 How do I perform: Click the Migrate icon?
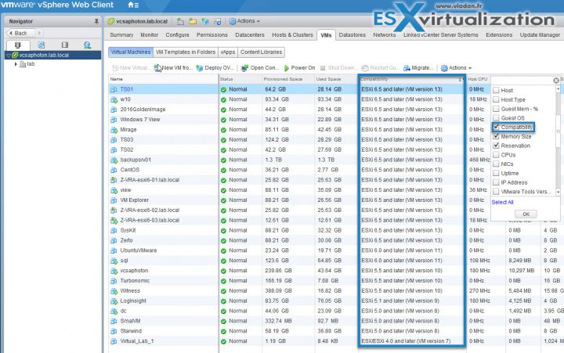coord(407,67)
